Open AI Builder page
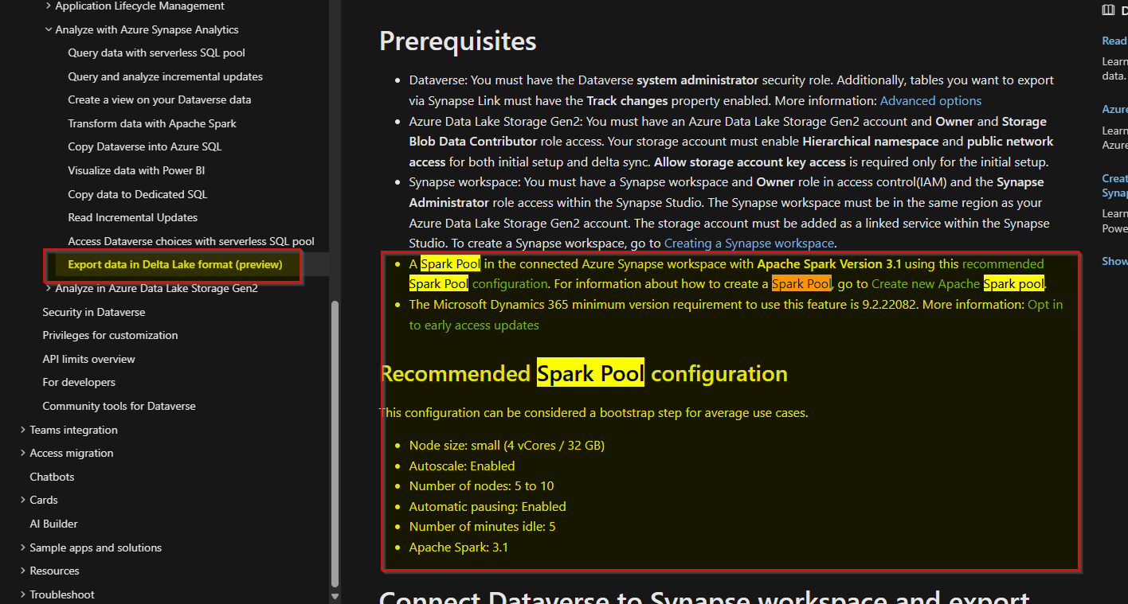The width and height of the screenshot is (1128, 604). coord(53,524)
